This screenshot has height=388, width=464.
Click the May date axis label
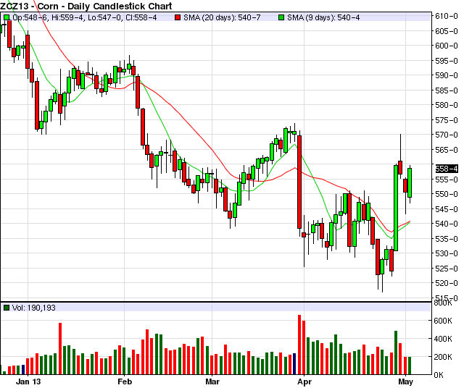[405, 381]
